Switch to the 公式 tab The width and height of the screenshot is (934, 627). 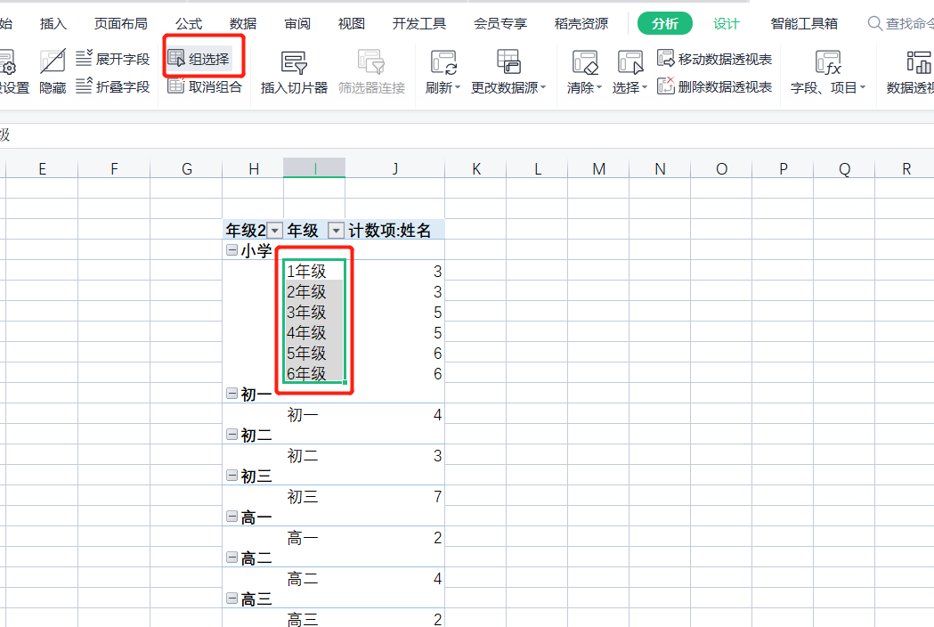coord(189,24)
